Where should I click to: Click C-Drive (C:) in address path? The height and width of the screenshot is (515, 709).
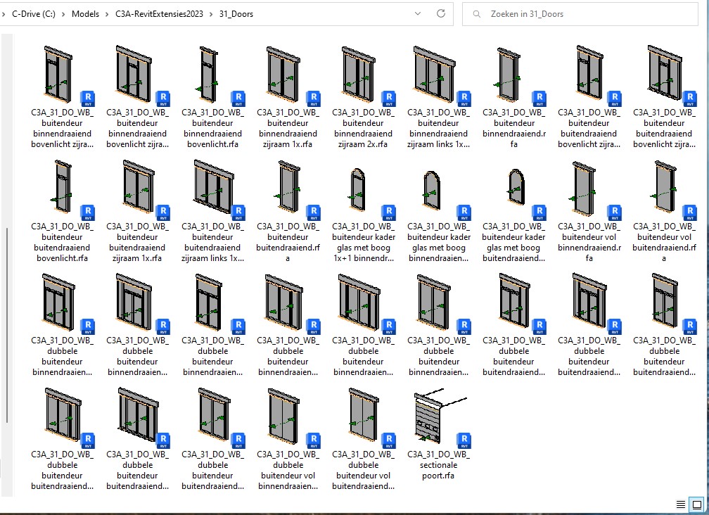[x=34, y=14]
